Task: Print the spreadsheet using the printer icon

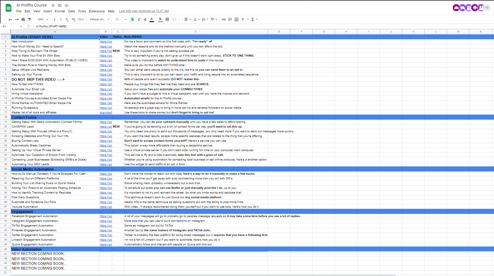Action: 23,19
